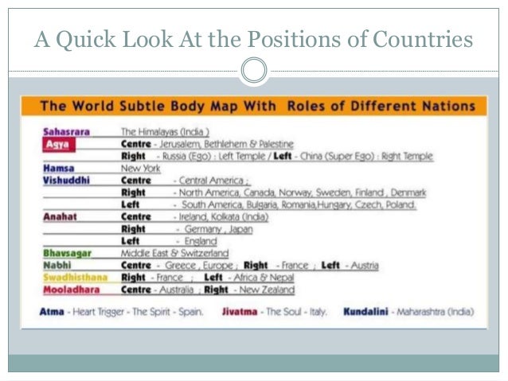Click "Heart Trigger - The Spirit - Spain." text
508x381 pixels.
pos(138,312)
